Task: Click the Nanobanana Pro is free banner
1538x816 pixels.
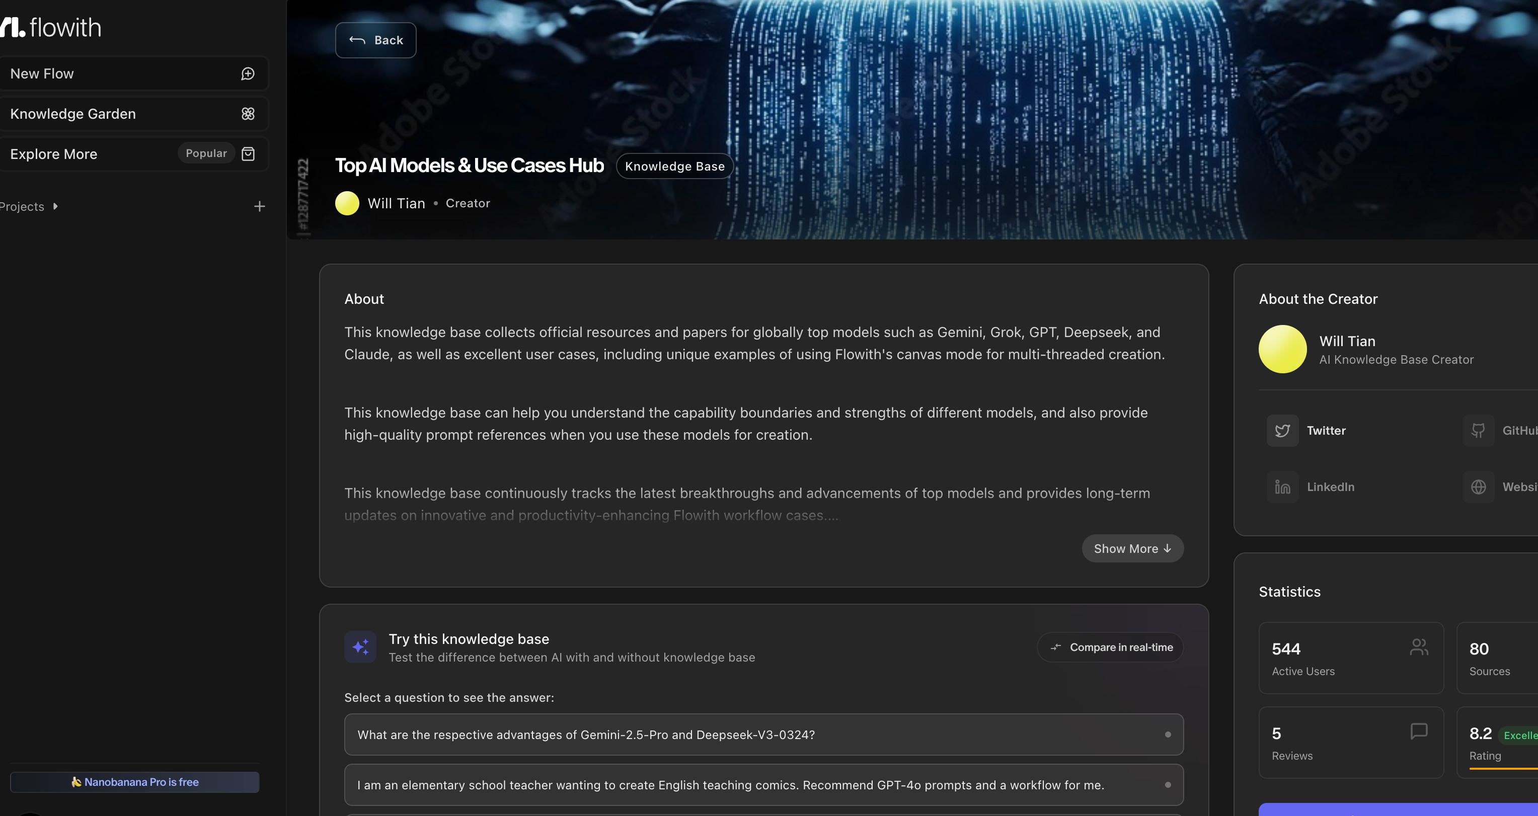Action: point(135,782)
